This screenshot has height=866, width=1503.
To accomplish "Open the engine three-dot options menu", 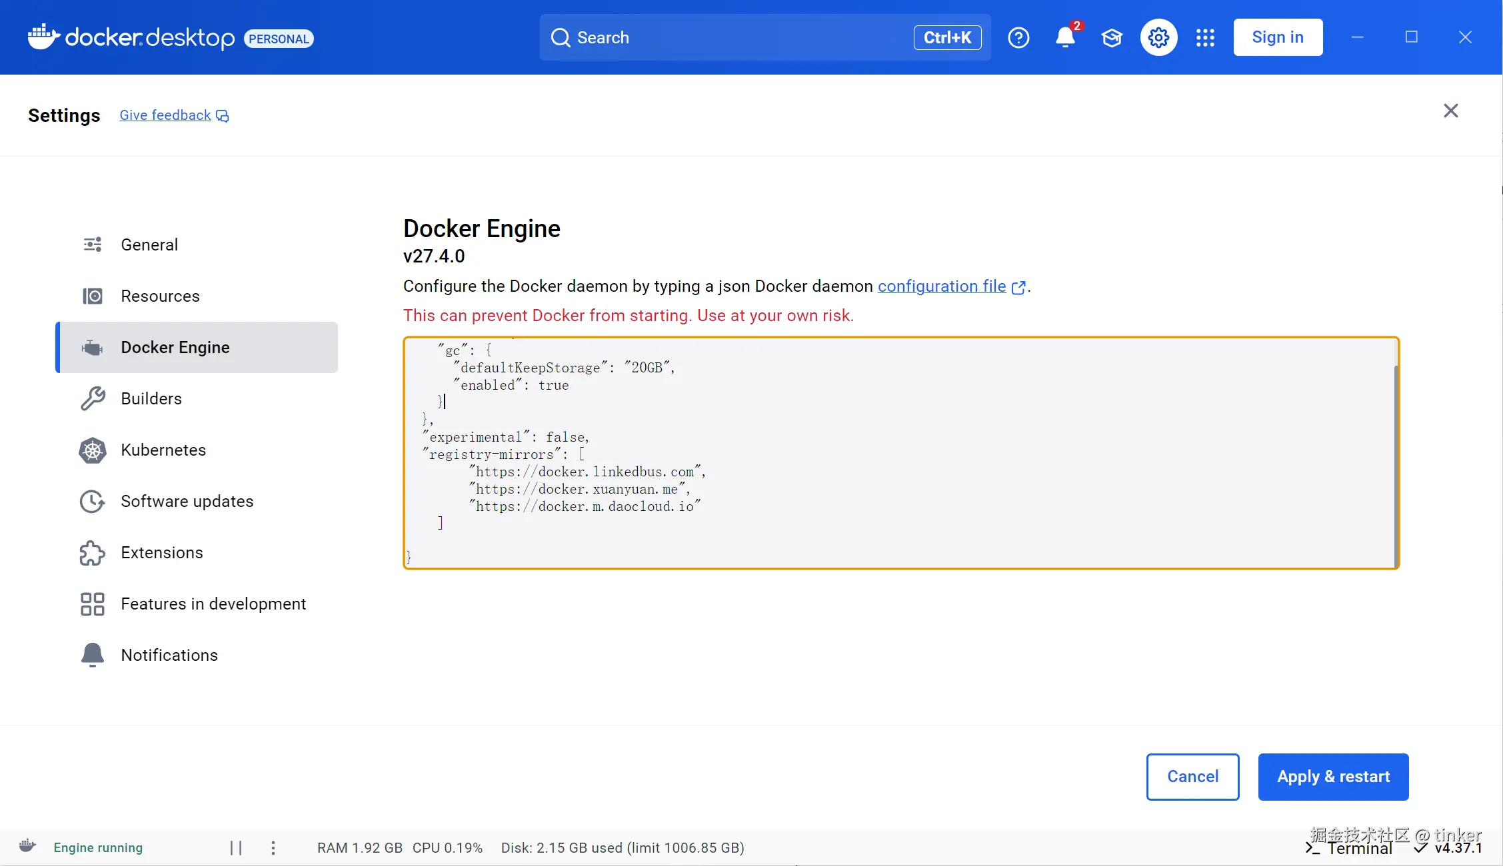I will [x=273, y=847].
